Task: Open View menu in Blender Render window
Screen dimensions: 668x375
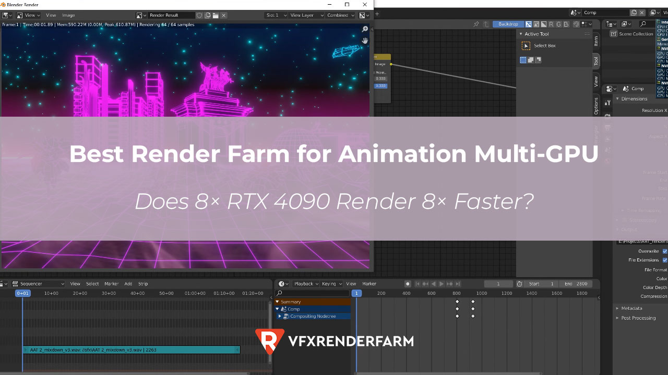Action: coord(51,16)
